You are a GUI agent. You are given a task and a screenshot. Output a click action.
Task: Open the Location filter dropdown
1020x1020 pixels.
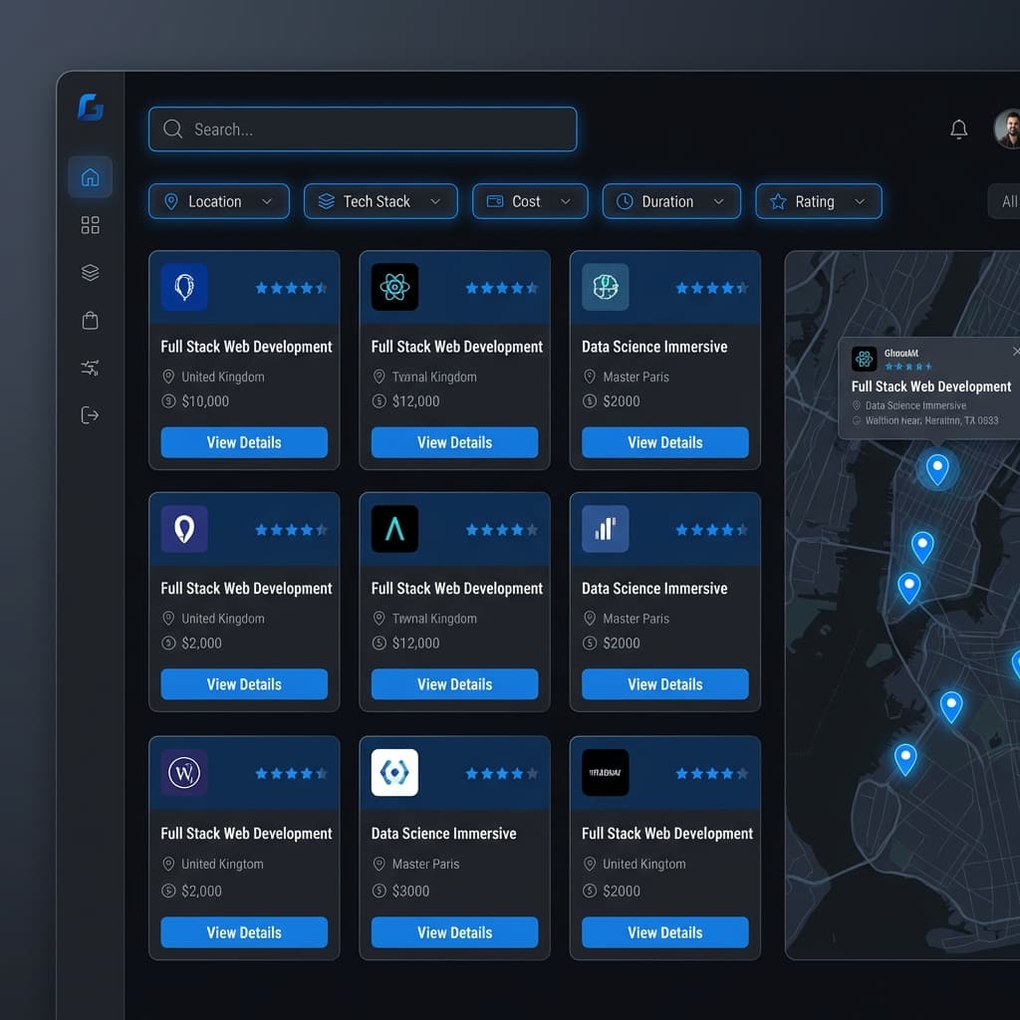[218, 201]
